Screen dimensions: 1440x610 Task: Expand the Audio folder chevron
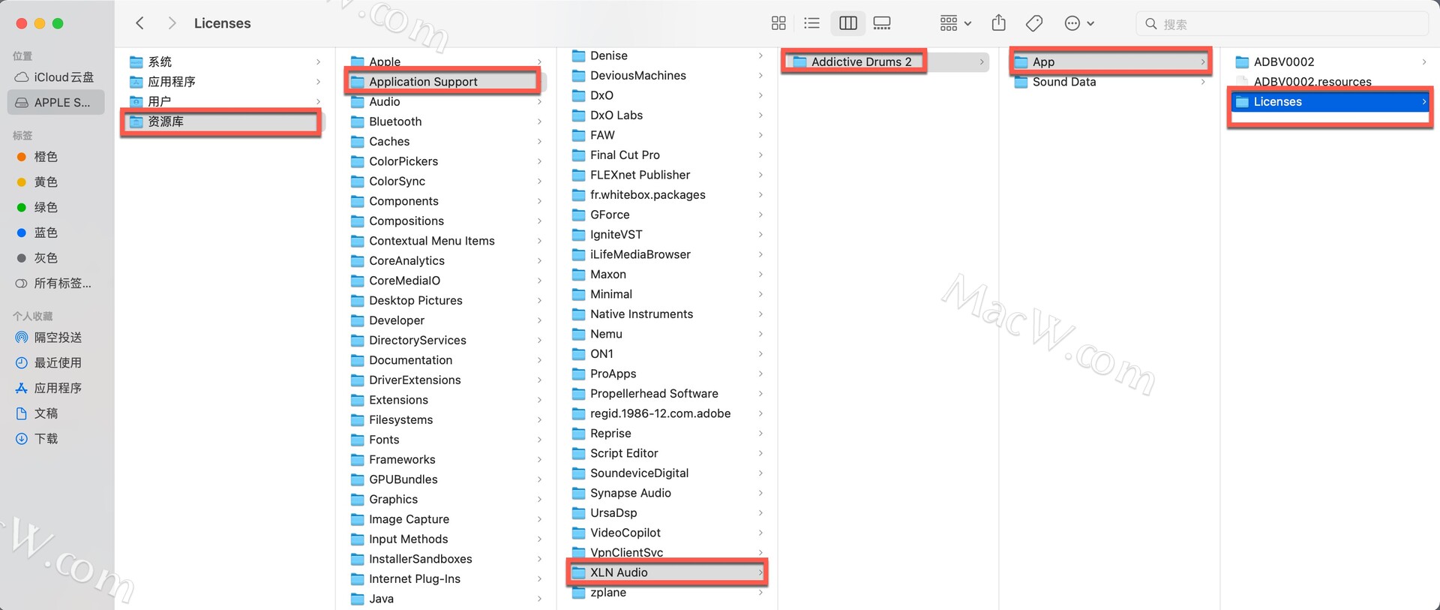point(539,101)
